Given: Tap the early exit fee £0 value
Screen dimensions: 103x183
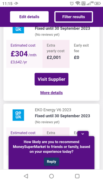Looking at the screenshot, I should tap(77, 57).
